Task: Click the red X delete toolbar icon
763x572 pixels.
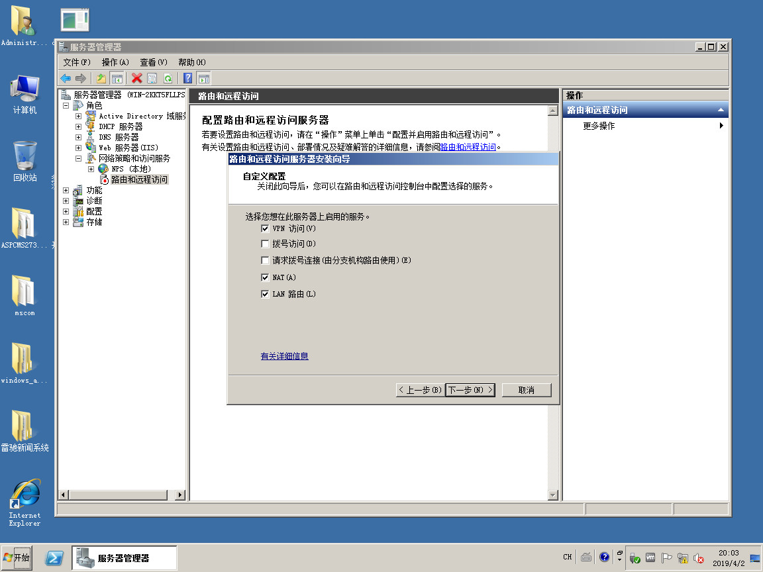Action: coord(136,78)
